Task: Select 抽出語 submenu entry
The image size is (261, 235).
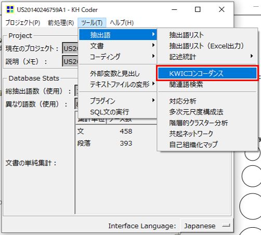Action: pos(118,35)
